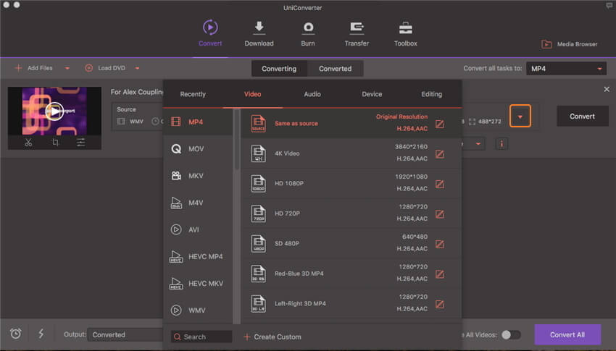Select the Audio format tab
This screenshot has height=351, width=616.
tap(312, 94)
